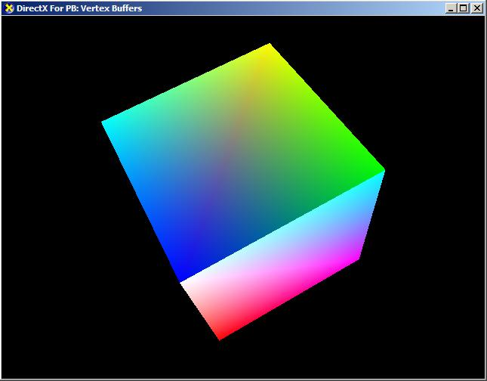This screenshot has height=381, width=487.
Task: Maximize the Vertex Buffers window
Action: tap(463, 8)
